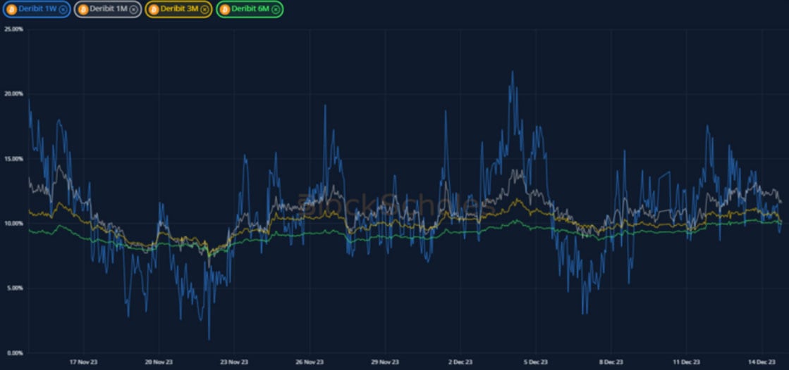Click the Bitcoin icon on Deribit 1W chip
The image size is (789, 370).
11,9
